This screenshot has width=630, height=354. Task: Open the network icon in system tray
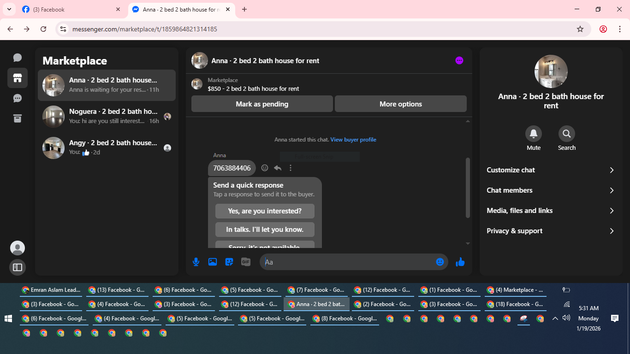pyautogui.click(x=566, y=304)
